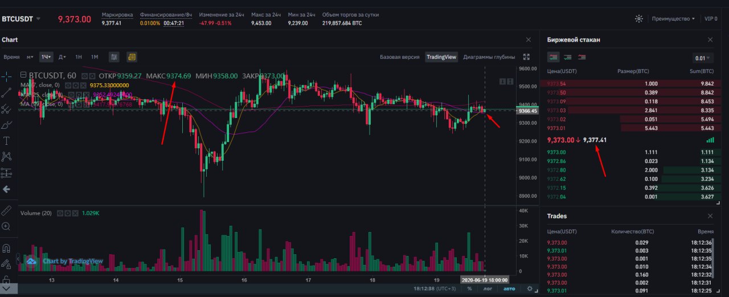Open MA 7 indicator settings
Viewport: 729px width, 297px height.
click(x=76, y=85)
